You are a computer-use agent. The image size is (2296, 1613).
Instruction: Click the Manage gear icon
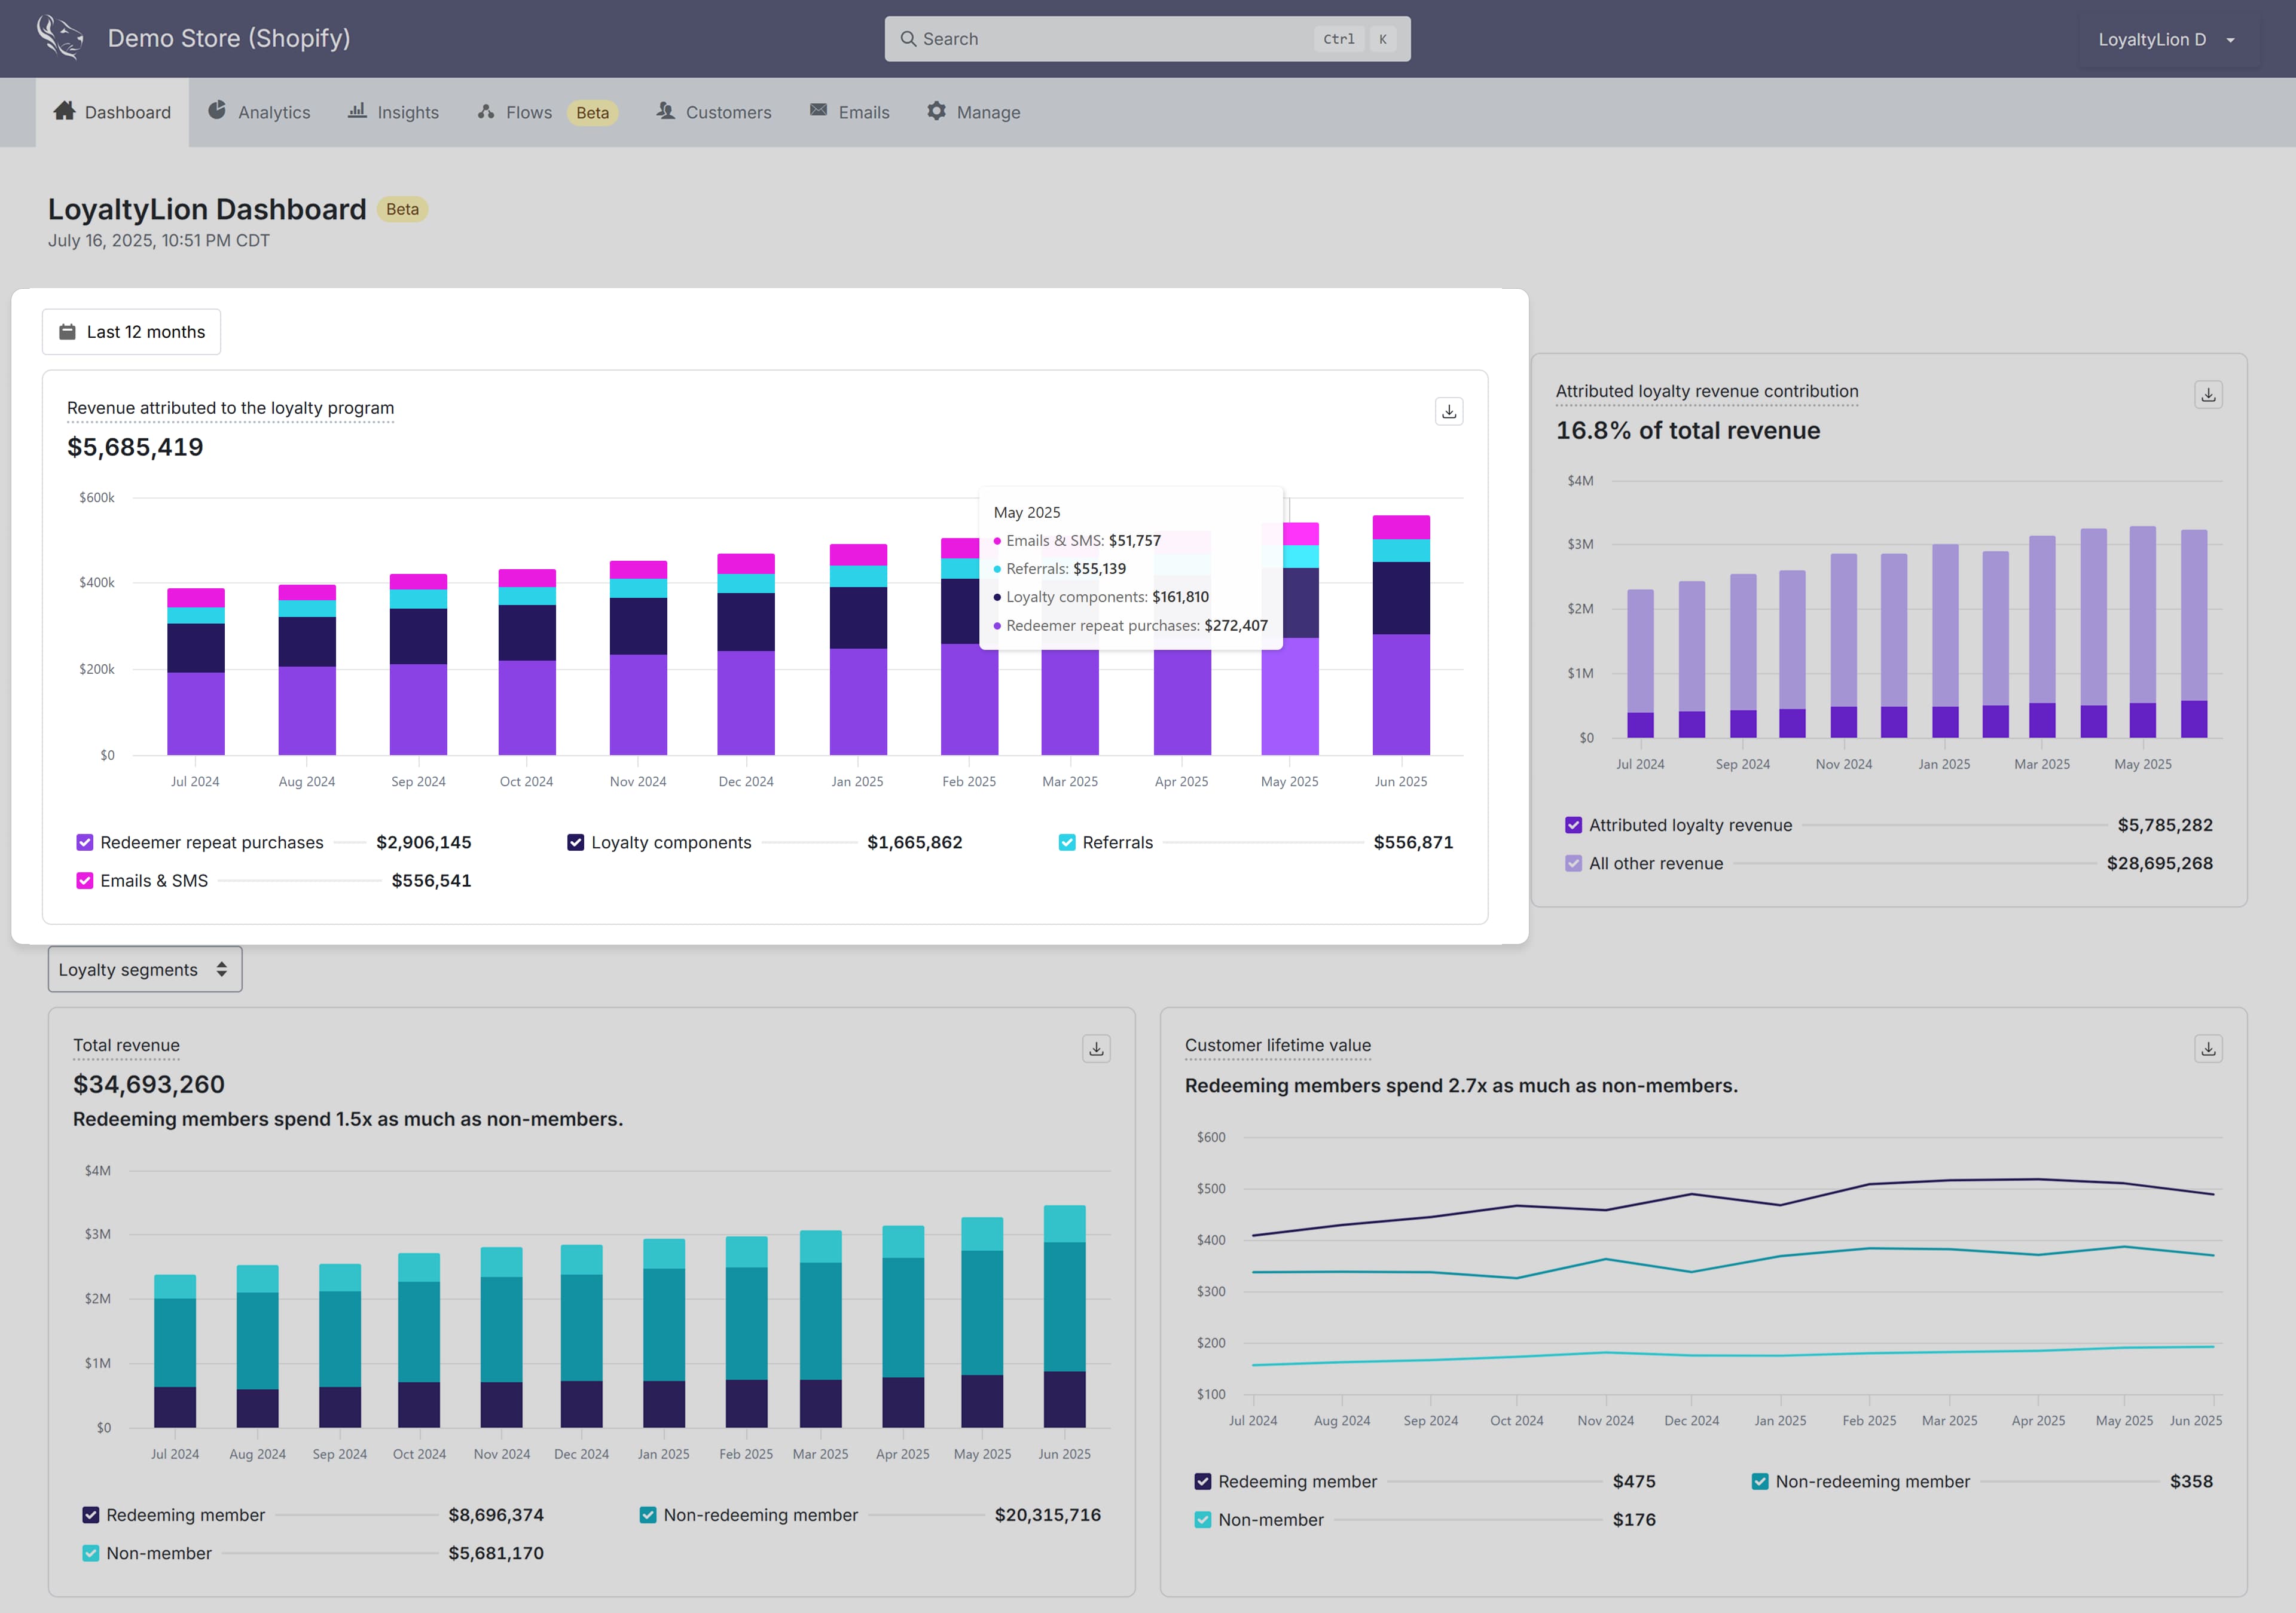(936, 111)
